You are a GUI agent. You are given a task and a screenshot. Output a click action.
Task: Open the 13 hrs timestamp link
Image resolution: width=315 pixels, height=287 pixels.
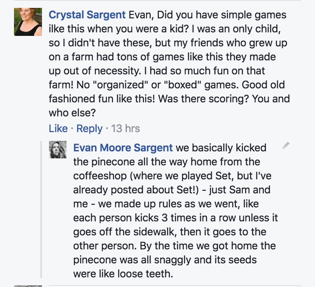pos(126,129)
